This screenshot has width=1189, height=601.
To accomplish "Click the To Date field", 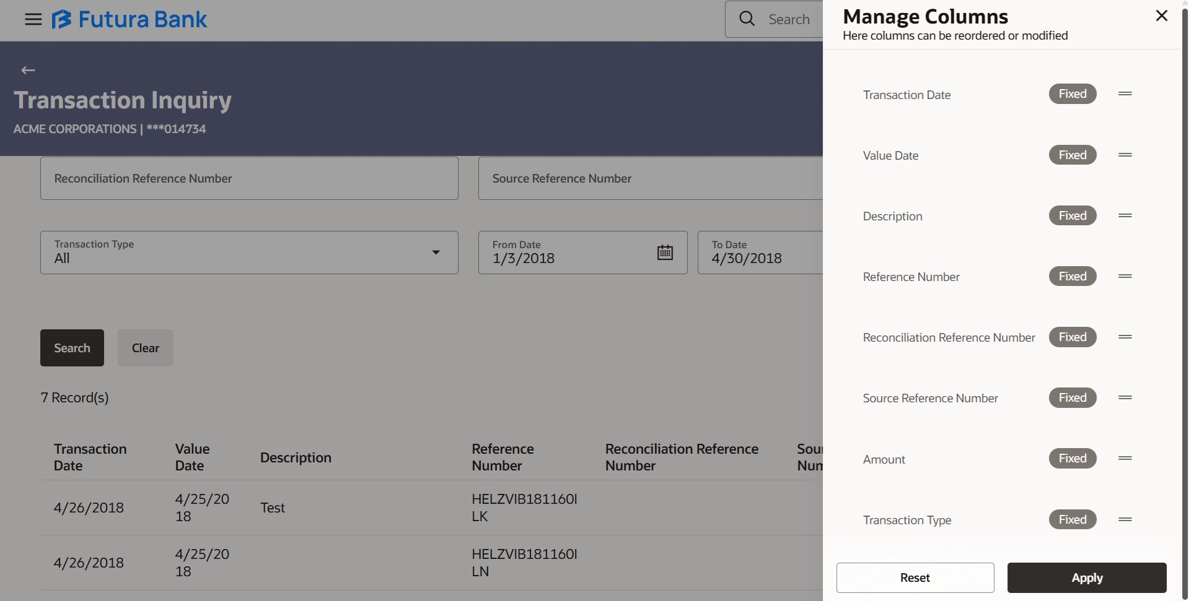I will (x=760, y=253).
